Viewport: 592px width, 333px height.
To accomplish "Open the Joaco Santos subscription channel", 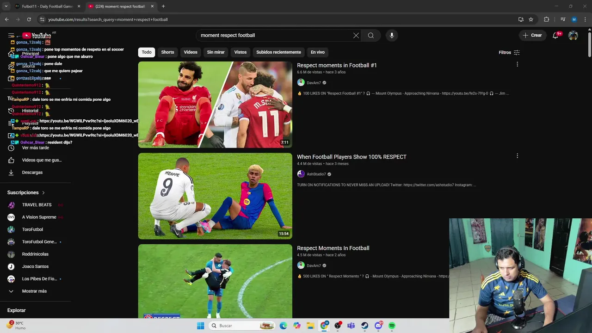I will click(35, 266).
